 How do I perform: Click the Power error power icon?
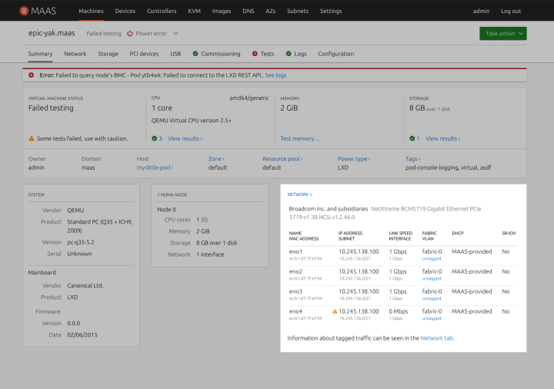(130, 33)
